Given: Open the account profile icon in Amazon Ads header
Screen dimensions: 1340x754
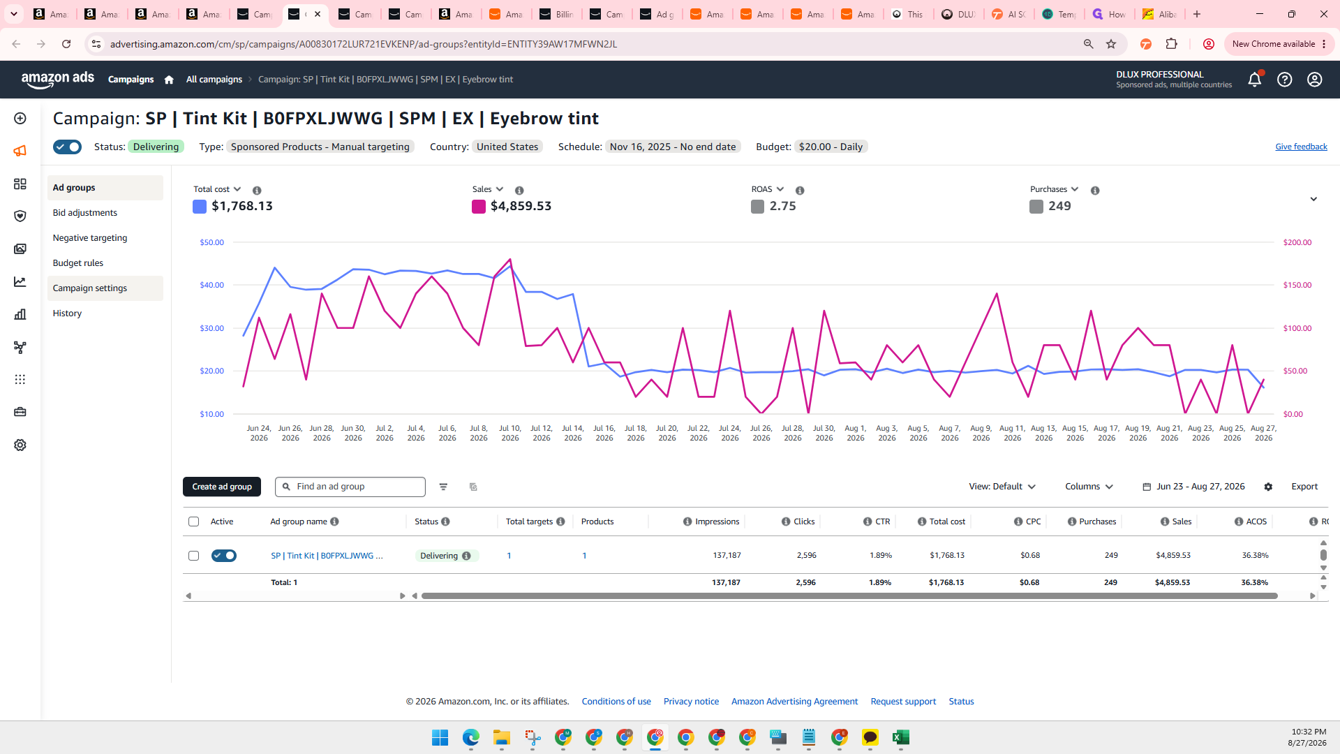Looking at the screenshot, I should [x=1314, y=80].
